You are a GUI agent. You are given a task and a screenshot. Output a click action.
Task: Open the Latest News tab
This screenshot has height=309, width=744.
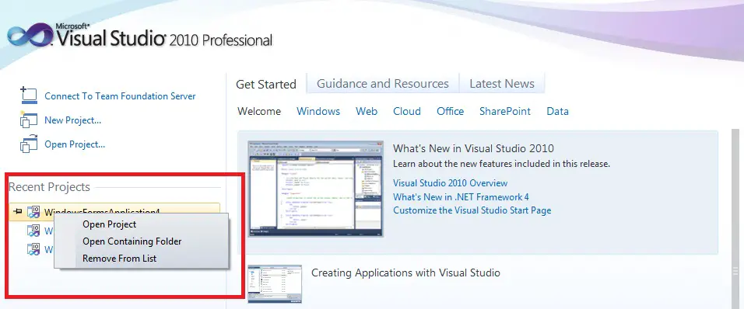pos(501,84)
